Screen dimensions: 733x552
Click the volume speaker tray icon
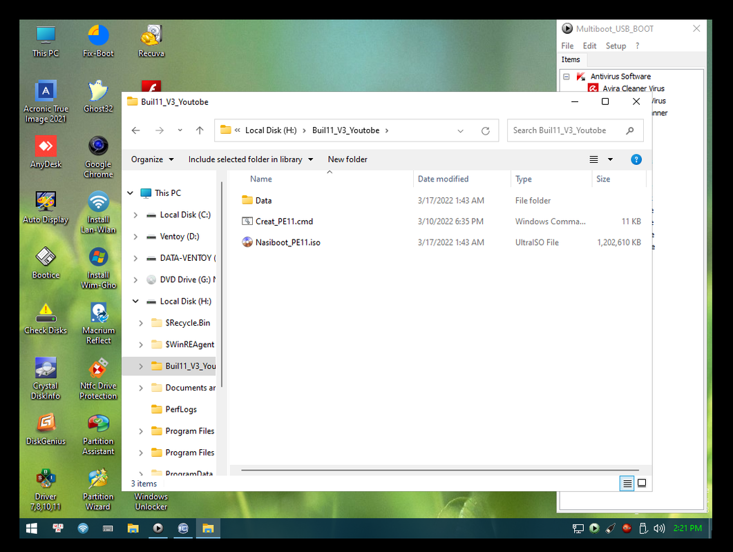[x=659, y=528]
